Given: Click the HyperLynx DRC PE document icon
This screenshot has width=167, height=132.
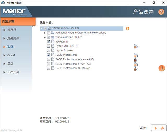Looking at the screenshot, I should click(53, 46).
